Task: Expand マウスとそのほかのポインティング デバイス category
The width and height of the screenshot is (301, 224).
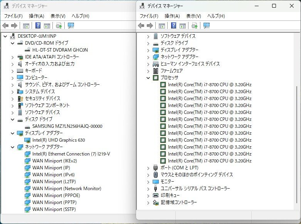Action: click(148, 175)
